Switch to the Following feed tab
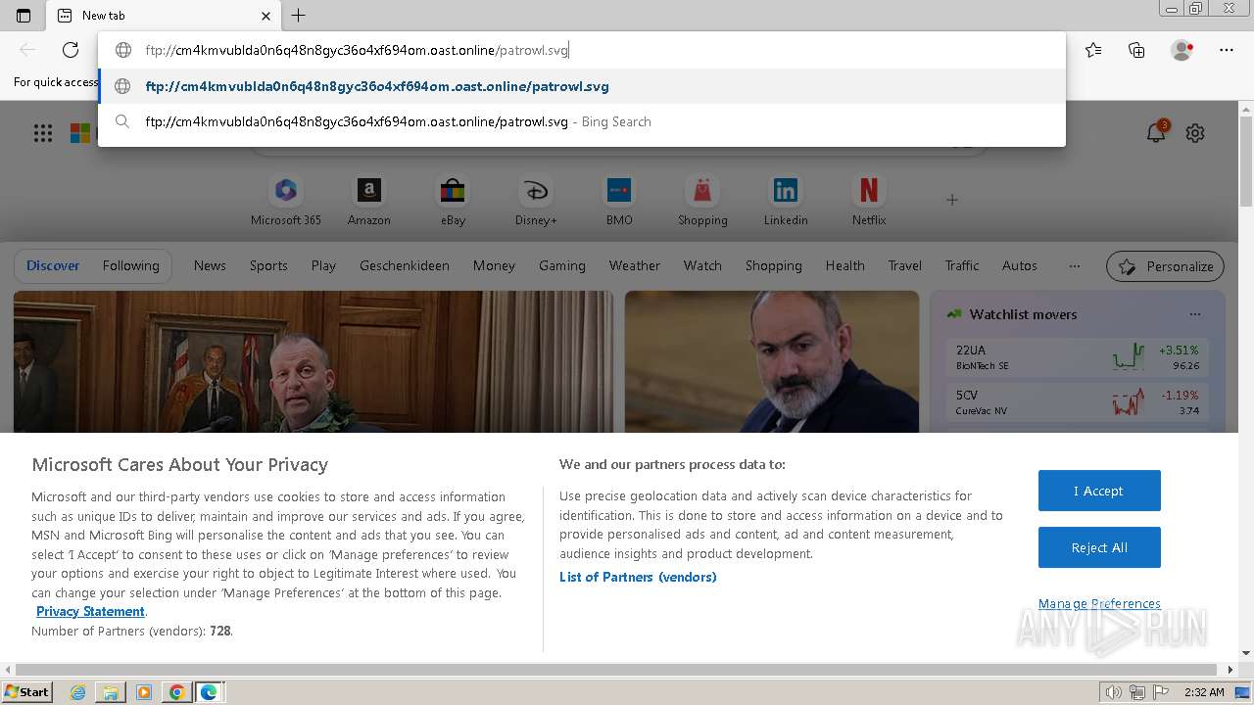This screenshot has width=1254, height=705. pos(130,265)
